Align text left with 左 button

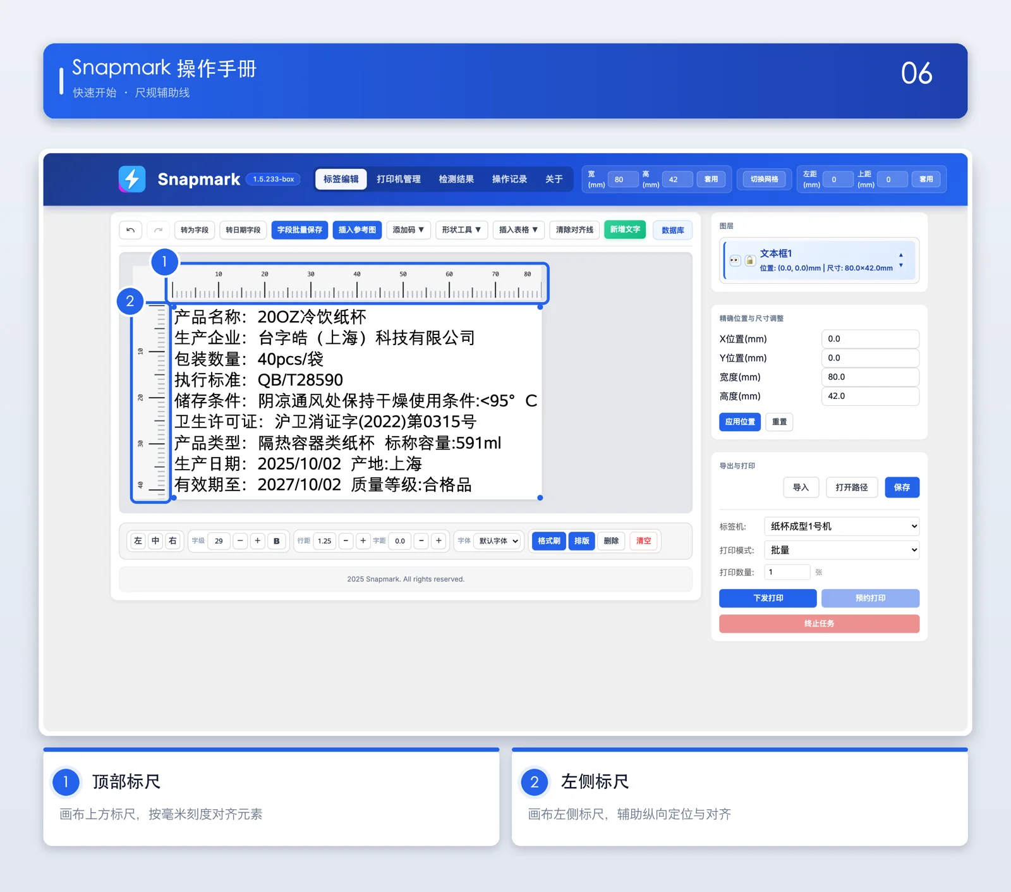click(x=138, y=541)
